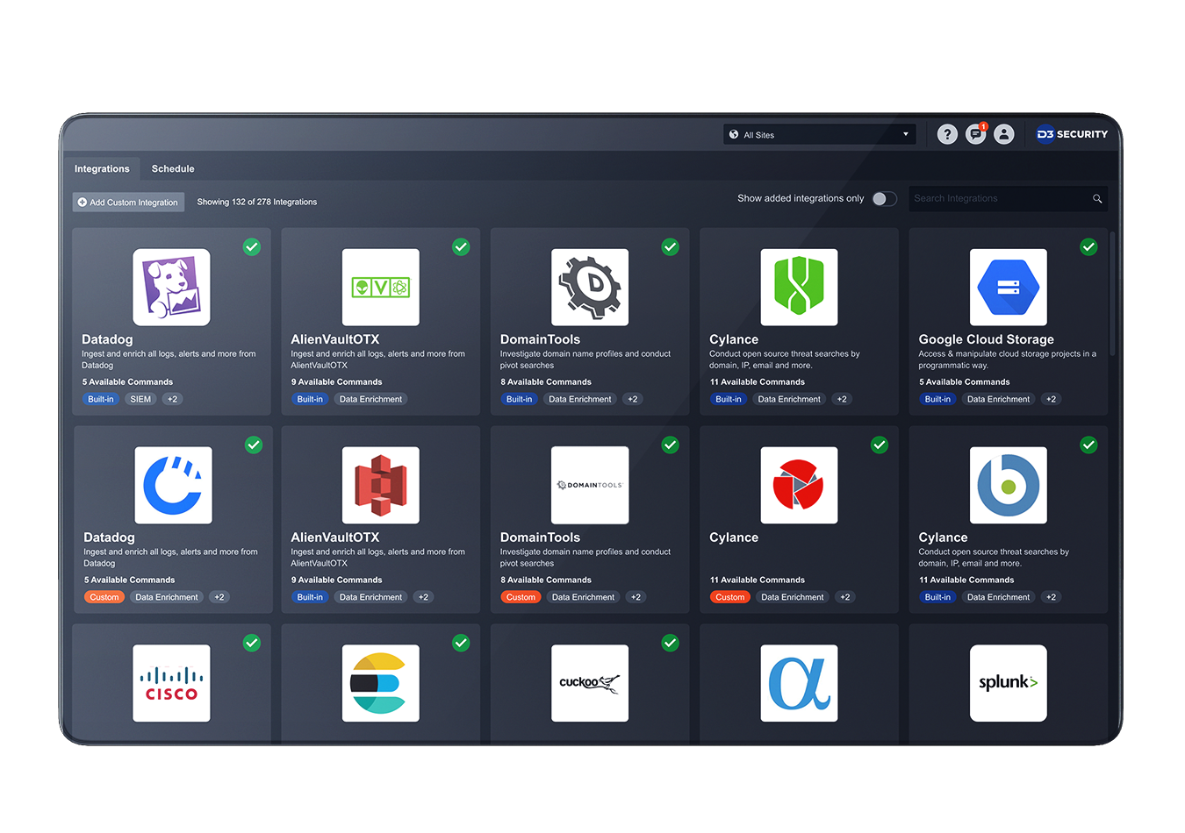Screen dimensions: 1185x833
Task: Click Add Custom Integration button
Action: 128,203
